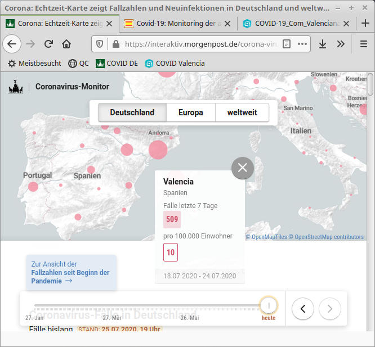This screenshot has width=375, height=347.
Task: Select the Deutschland map view
Action: [132, 112]
